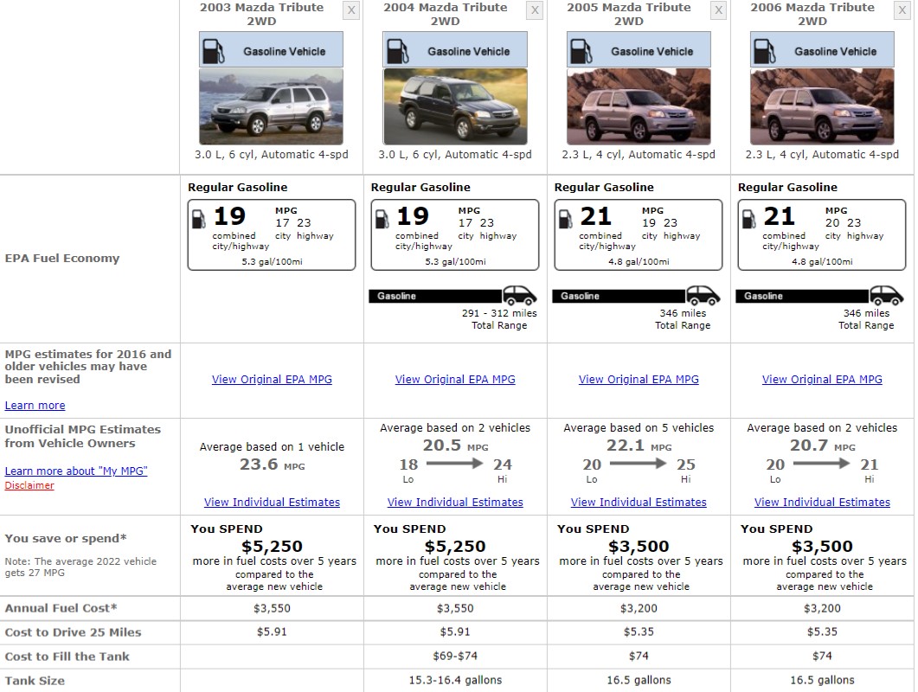918x692 pixels.
Task: Click the Cost to Drive 25 Miles label
Action: tap(74, 632)
